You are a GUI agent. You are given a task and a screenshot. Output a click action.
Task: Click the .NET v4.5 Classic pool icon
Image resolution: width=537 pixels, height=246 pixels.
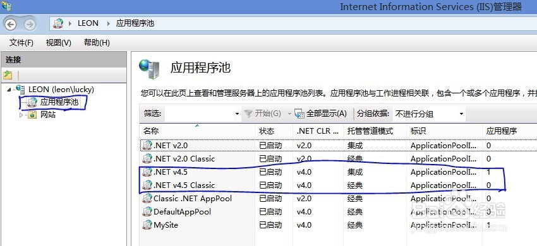(x=147, y=185)
